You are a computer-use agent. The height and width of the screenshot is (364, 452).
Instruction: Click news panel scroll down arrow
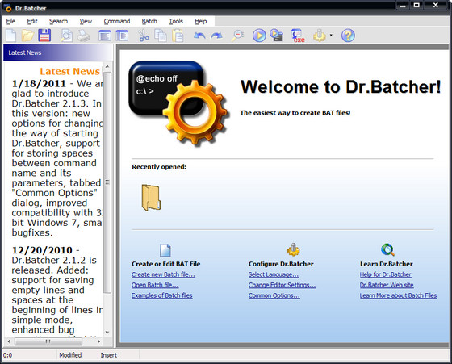[x=107, y=333]
